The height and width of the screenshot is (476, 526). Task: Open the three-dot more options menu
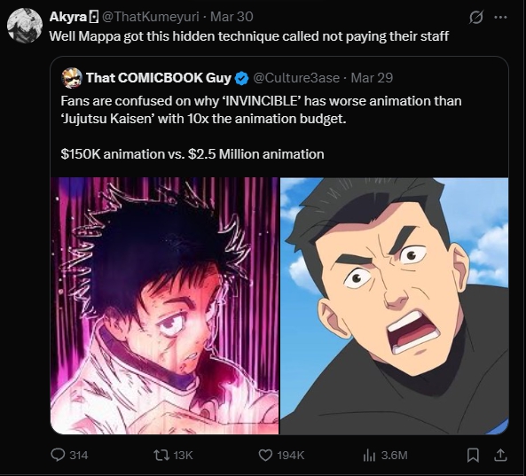pyautogui.click(x=500, y=17)
